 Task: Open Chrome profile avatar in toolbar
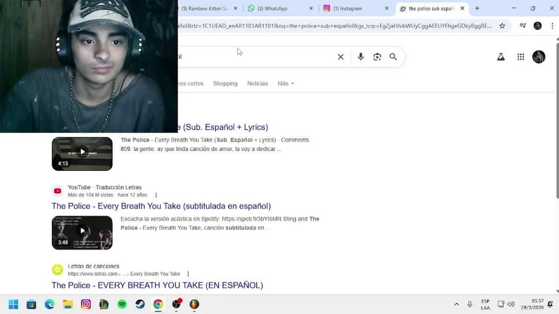coord(538,26)
